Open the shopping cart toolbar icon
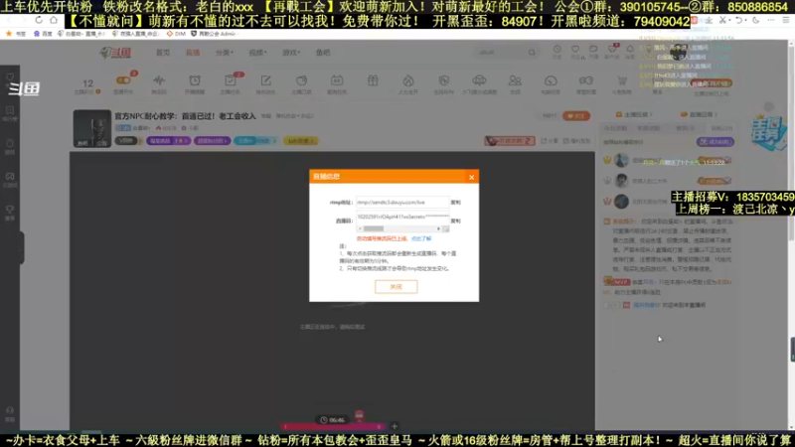This screenshot has height=447, width=795. tap(622, 80)
